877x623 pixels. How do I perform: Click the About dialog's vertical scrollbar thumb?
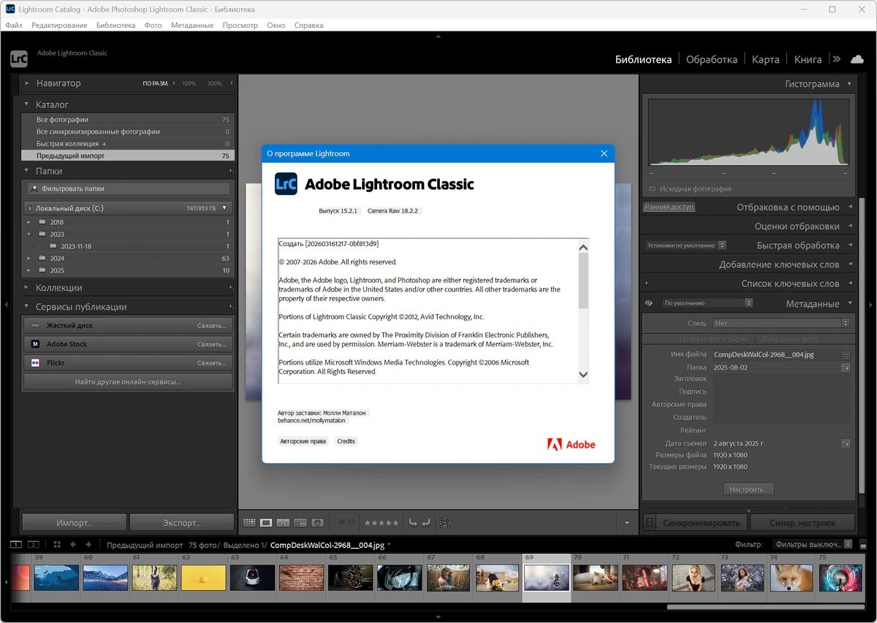[583, 280]
